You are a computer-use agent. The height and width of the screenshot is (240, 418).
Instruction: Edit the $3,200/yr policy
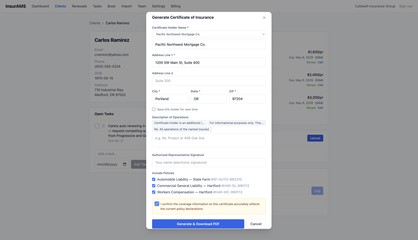tap(320, 108)
